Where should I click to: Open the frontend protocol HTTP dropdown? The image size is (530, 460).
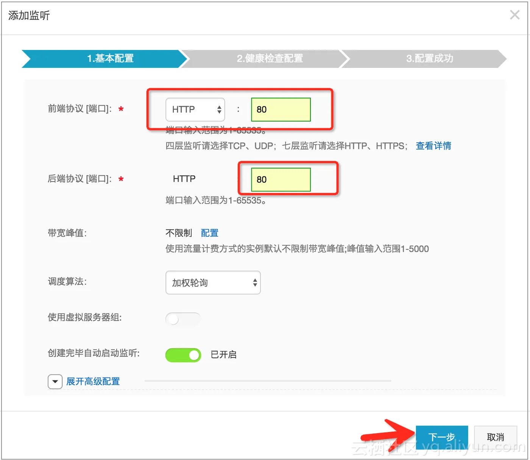195,109
